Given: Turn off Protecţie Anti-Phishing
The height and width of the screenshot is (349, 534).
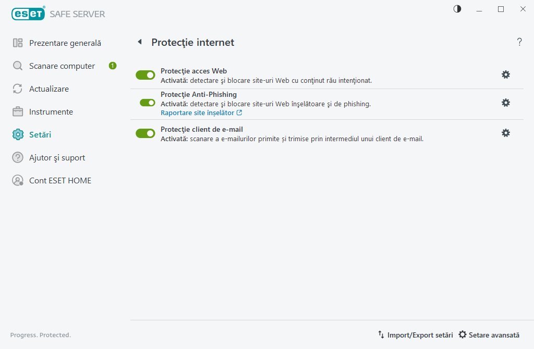Looking at the screenshot, I should tap(145, 103).
